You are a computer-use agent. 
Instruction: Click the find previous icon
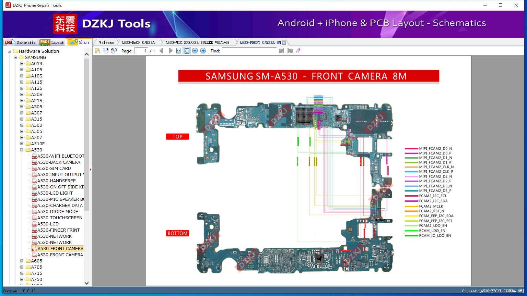click(282, 51)
